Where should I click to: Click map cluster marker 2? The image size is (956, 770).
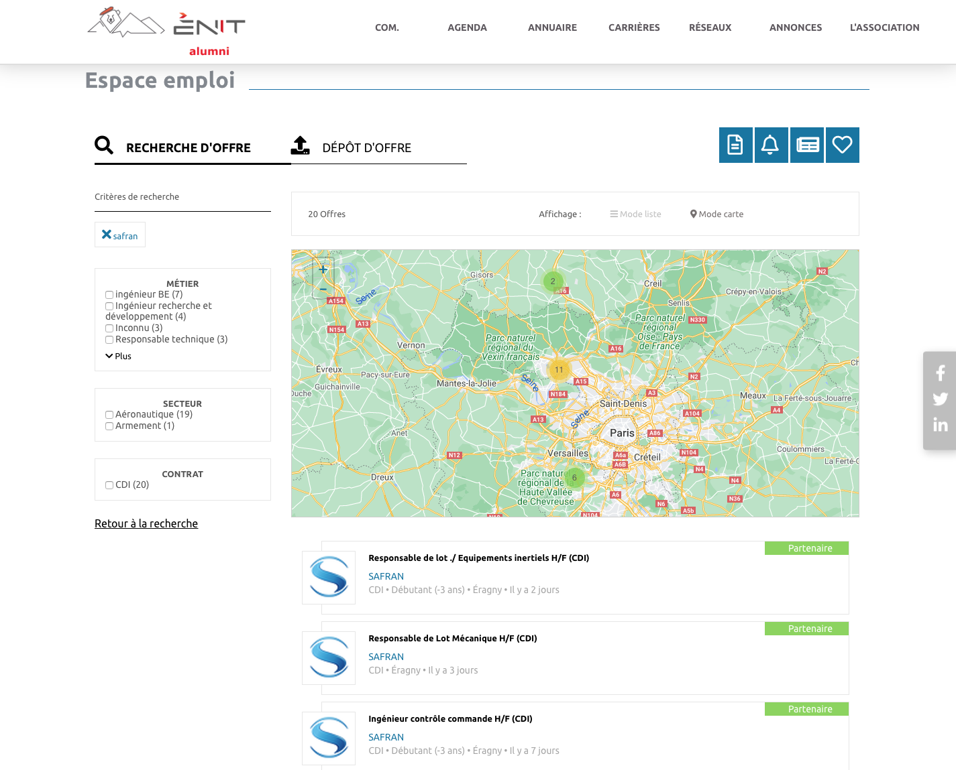pos(553,281)
